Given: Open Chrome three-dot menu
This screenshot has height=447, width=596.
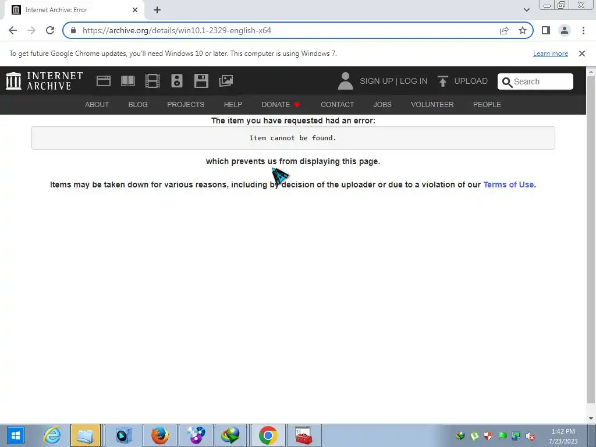Looking at the screenshot, I should (583, 30).
